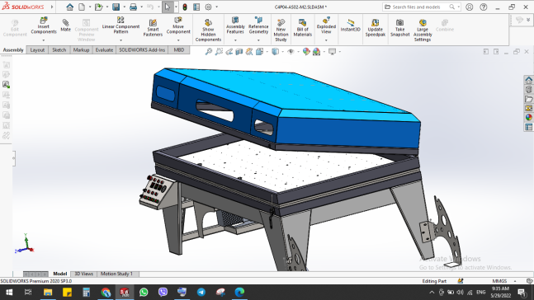Click the Edit Appearance color ball icon

coord(306,52)
